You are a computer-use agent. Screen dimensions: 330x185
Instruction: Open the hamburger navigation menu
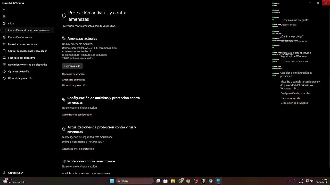pos(4,16)
